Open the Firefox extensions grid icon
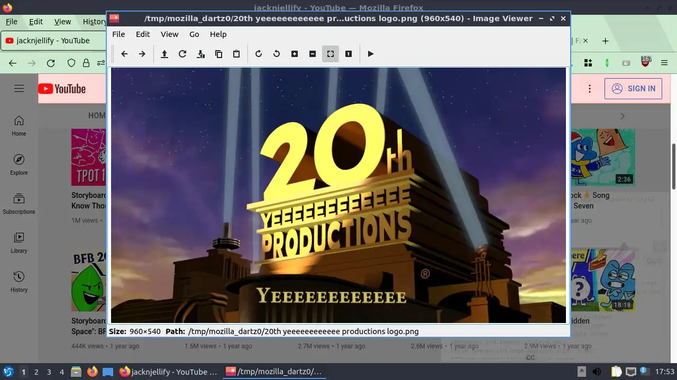 (588, 63)
